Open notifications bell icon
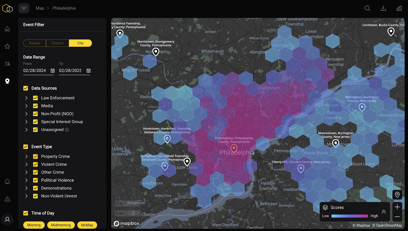Image resolution: width=408 pixels, height=231 pixels. click(x=7, y=182)
